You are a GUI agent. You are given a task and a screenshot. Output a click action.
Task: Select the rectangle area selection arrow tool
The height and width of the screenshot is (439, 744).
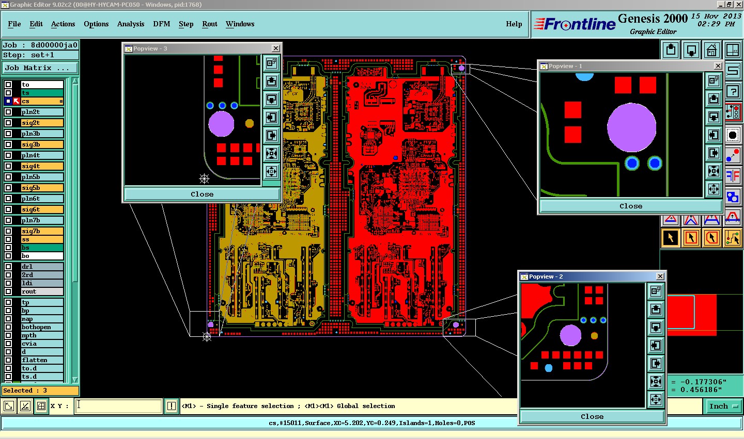click(691, 238)
